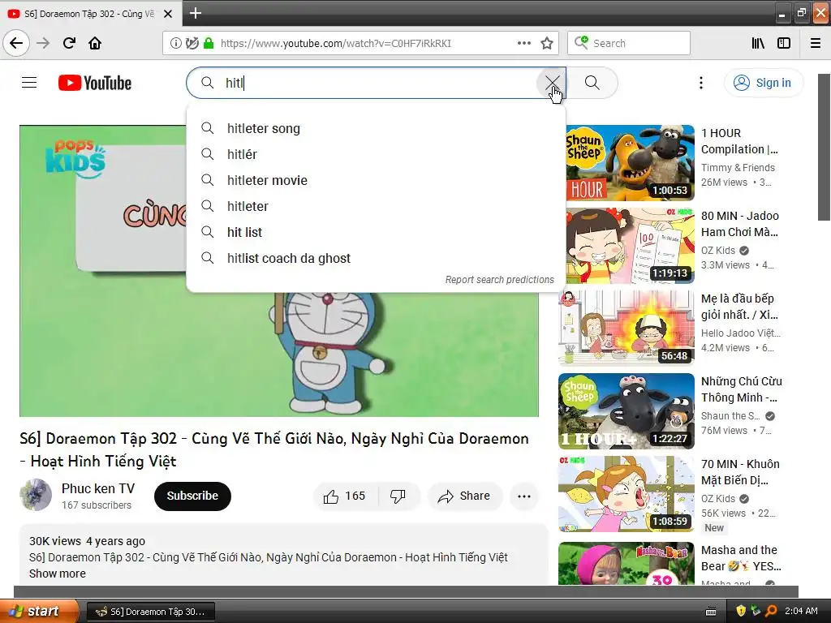This screenshot has width=831, height=623.
Task: Open "1 HOUR Compilation" video title
Action: [x=740, y=141]
